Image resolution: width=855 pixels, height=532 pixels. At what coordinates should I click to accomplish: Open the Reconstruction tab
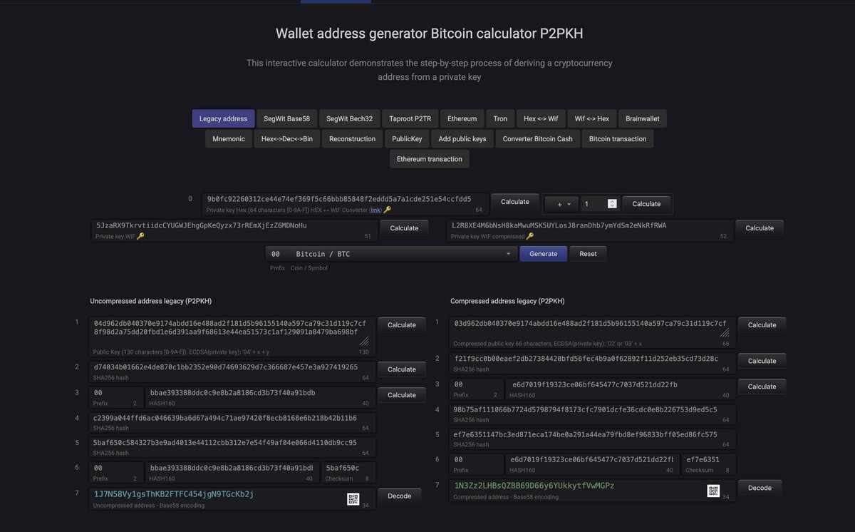pyautogui.click(x=352, y=139)
